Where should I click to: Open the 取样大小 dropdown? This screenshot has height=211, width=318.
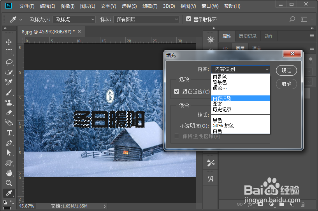coord(74,19)
